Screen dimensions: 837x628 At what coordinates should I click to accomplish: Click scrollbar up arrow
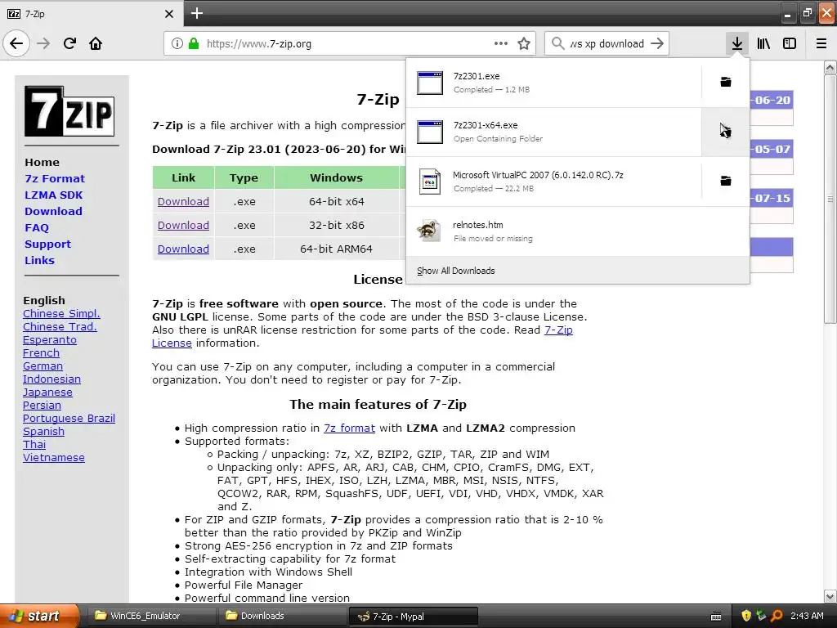pos(830,67)
